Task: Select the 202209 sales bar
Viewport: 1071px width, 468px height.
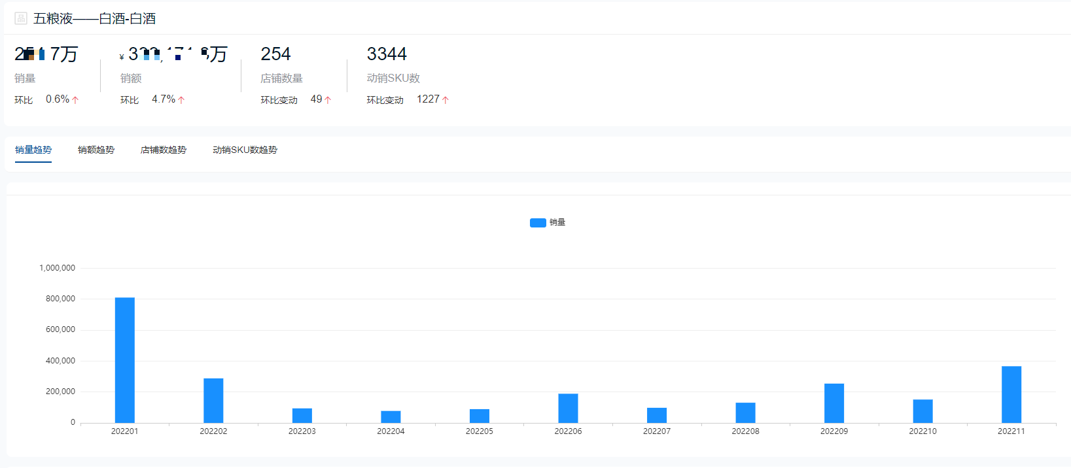Action: pos(834,403)
